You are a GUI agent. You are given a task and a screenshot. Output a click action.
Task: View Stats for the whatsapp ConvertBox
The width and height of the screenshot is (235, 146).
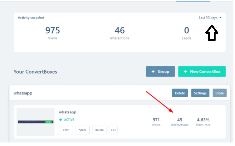(83, 130)
